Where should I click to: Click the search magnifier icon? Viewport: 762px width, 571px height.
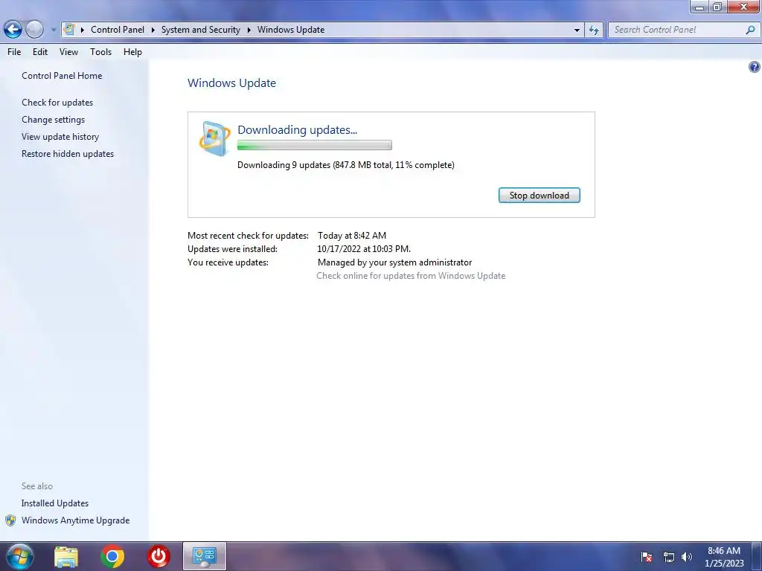point(750,30)
